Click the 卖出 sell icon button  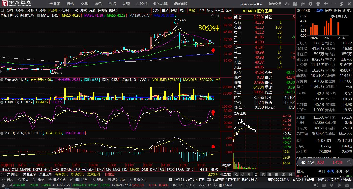(23, 179)
